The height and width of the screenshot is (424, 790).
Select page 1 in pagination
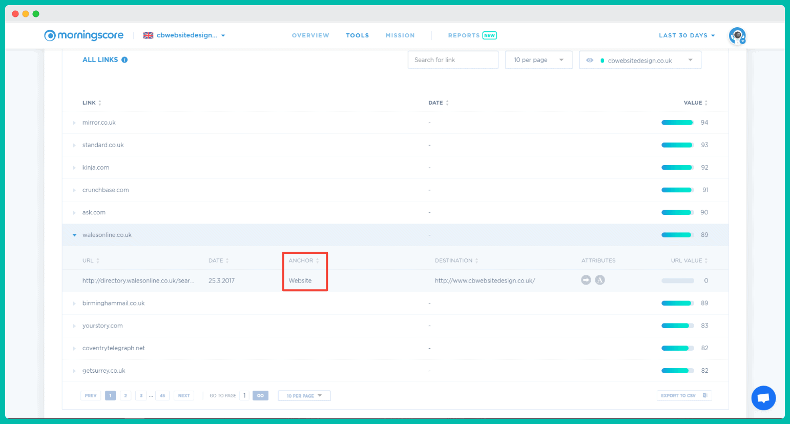coord(110,396)
